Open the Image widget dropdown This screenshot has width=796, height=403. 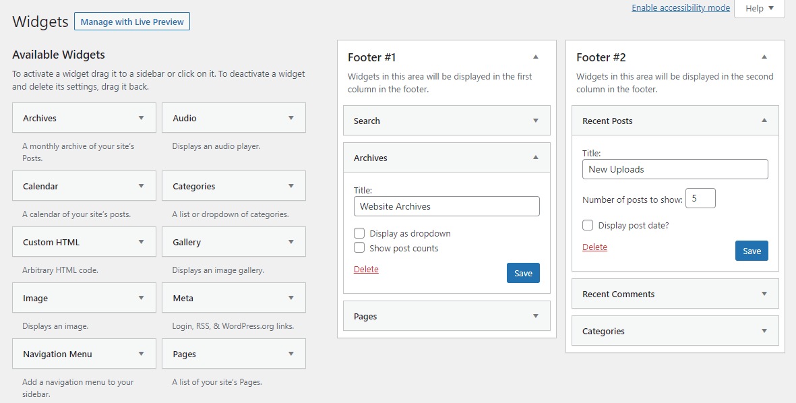point(141,297)
